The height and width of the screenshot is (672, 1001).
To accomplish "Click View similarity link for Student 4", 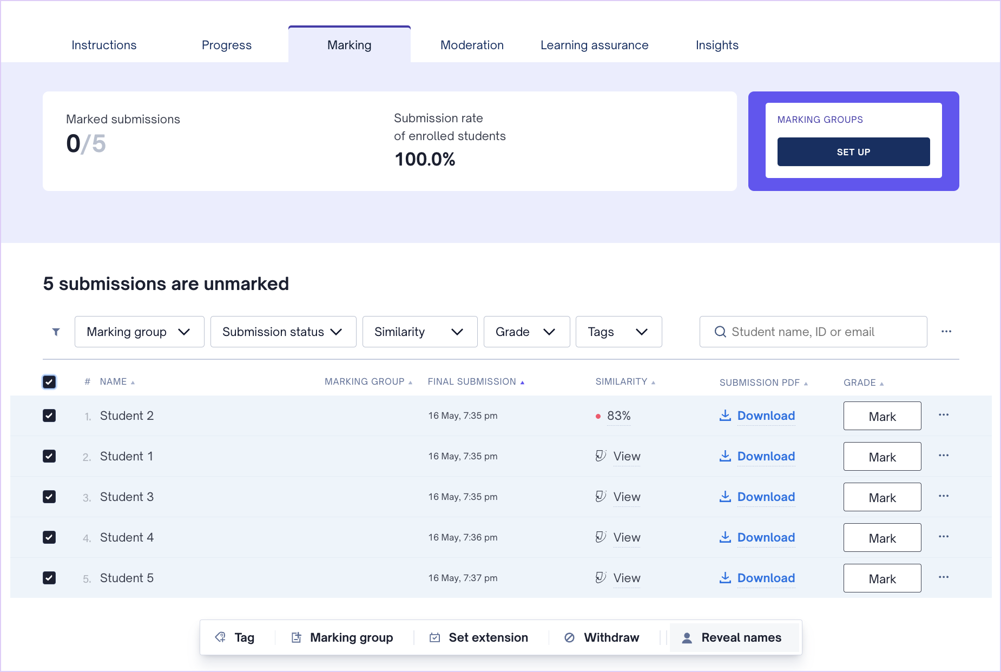I will [627, 537].
